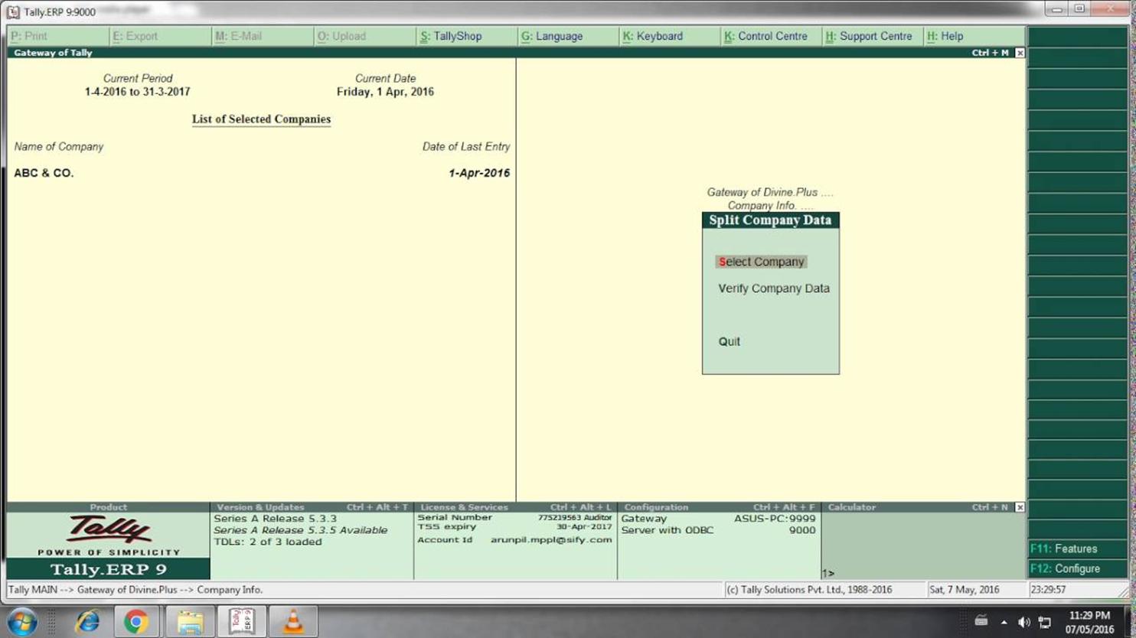
Task: Open Windows Explorer folder from the taskbar
Action: pyautogui.click(x=190, y=621)
